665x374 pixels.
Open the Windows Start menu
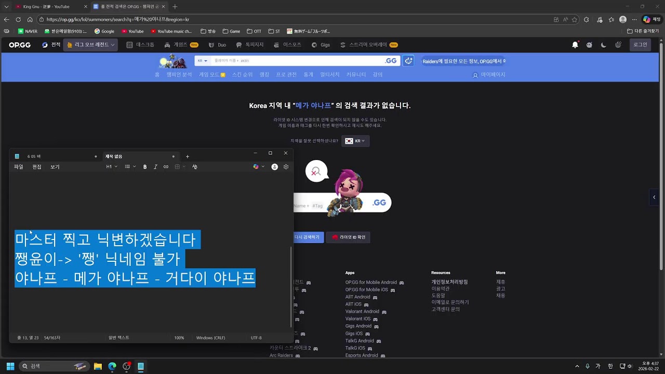tap(10, 366)
